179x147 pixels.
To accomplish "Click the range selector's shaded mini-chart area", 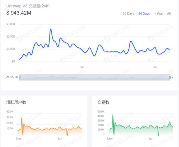I will coord(95,77).
